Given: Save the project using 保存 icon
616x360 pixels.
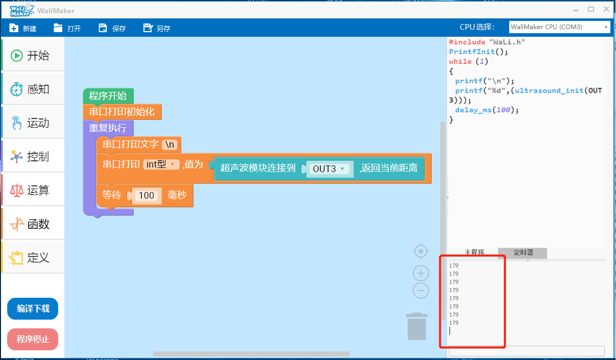Looking at the screenshot, I should [103, 28].
